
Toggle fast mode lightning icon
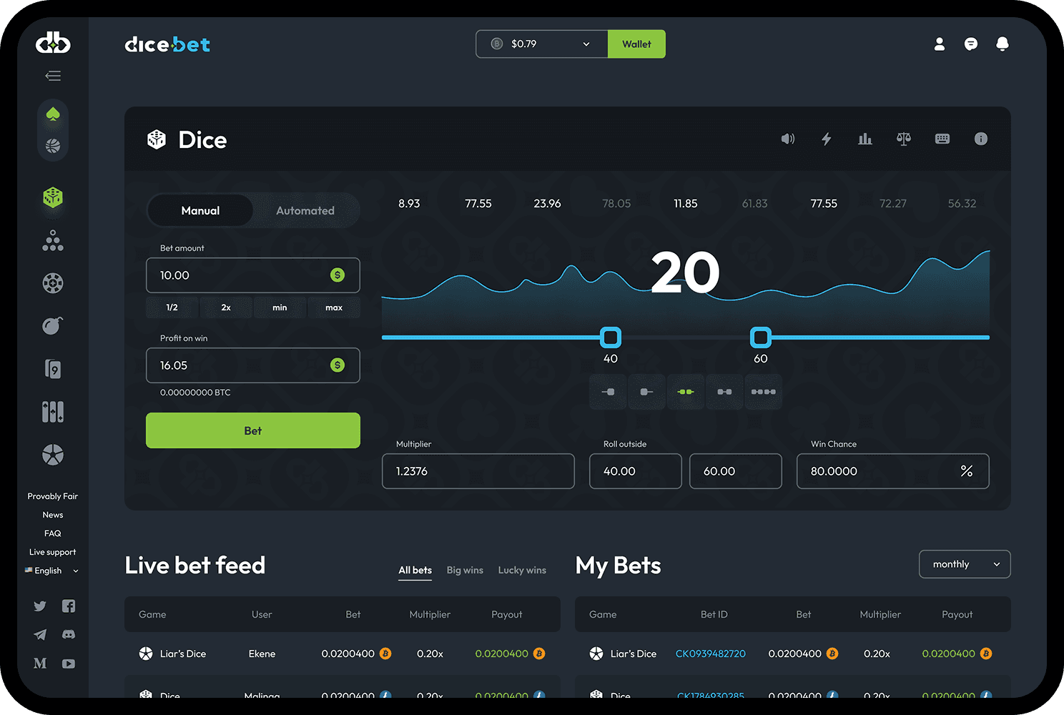click(x=827, y=139)
